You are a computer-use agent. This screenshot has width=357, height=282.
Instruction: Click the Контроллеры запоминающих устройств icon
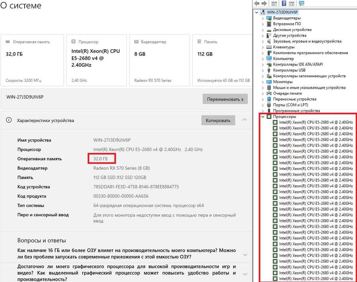click(269, 76)
